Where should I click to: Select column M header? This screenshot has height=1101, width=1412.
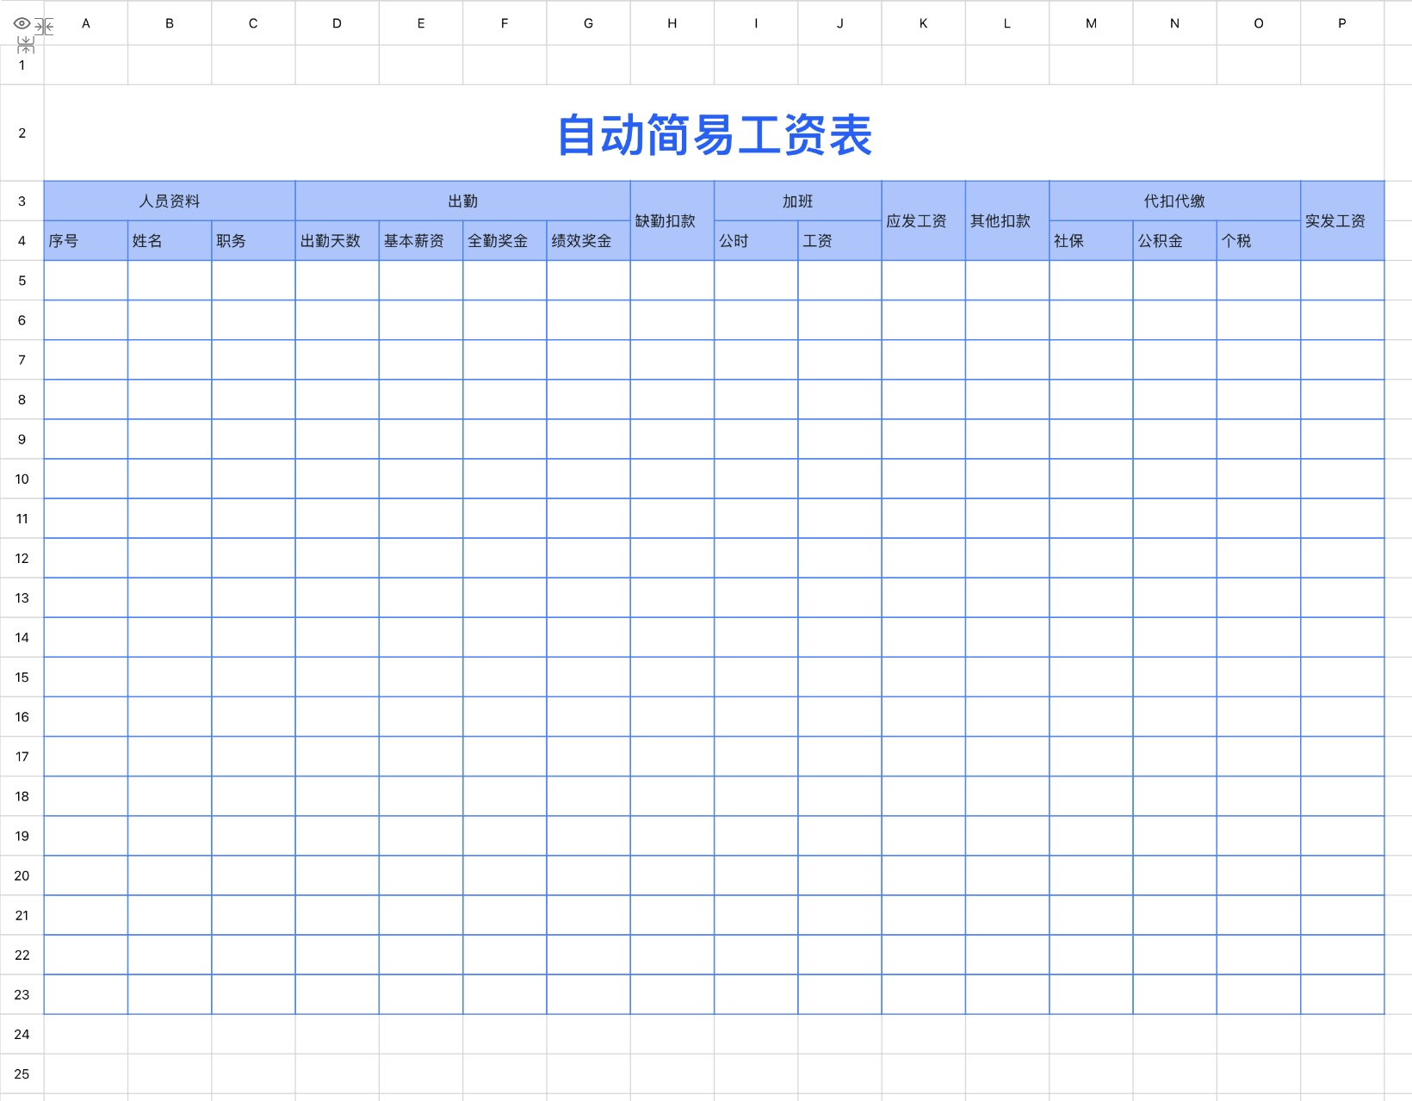[x=1091, y=23]
